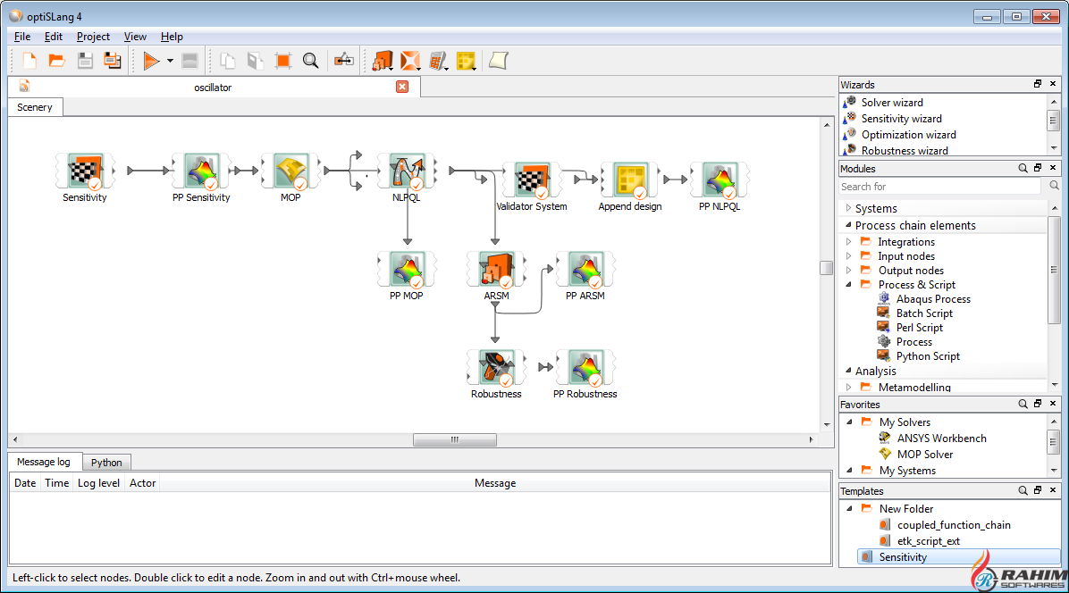Click the Save As toolbar icon

coord(113,61)
